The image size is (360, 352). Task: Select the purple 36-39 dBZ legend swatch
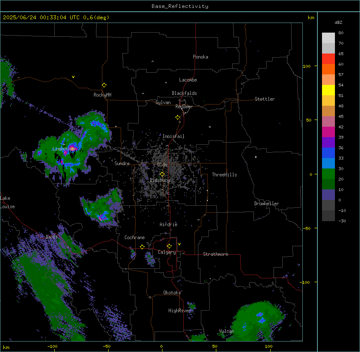pos(328,142)
